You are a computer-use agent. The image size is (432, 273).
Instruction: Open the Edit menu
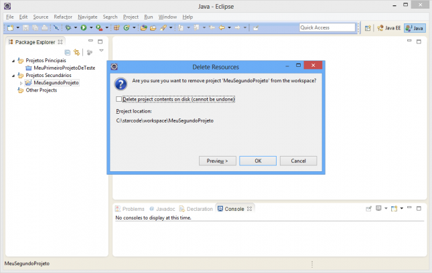(23, 17)
